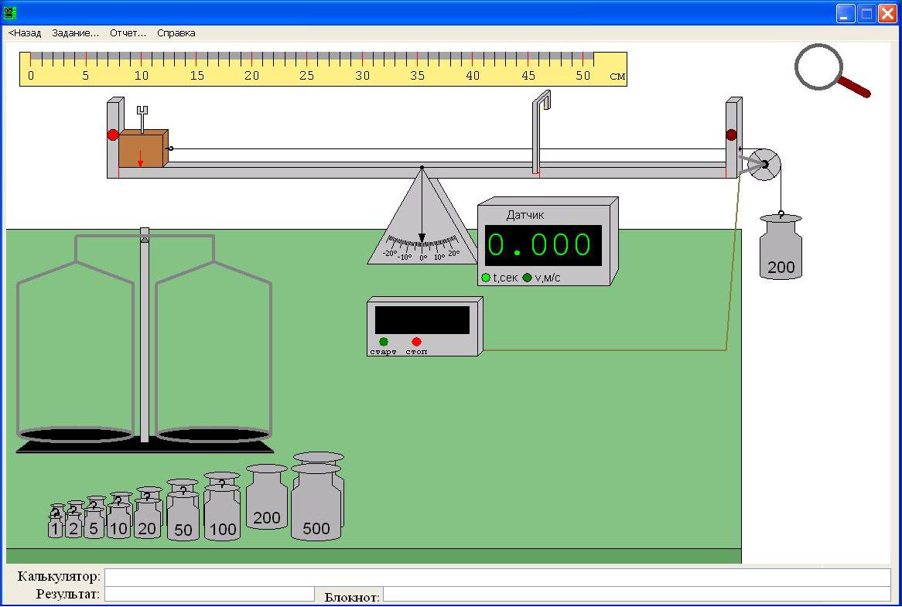Switch sensor display to v, м/с mode
The image size is (902, 607).
[528, 278]
